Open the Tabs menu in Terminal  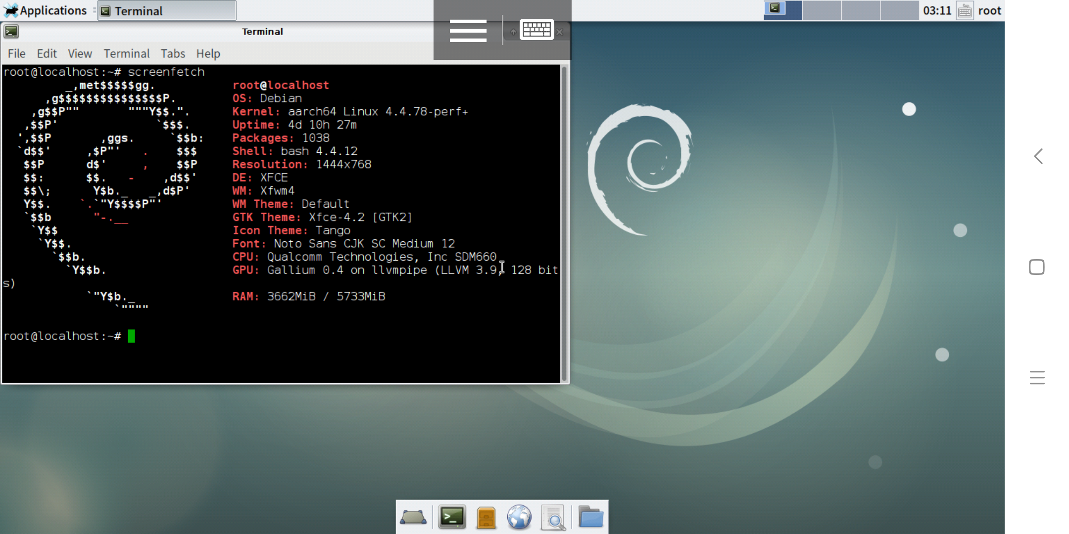(173, 53)
